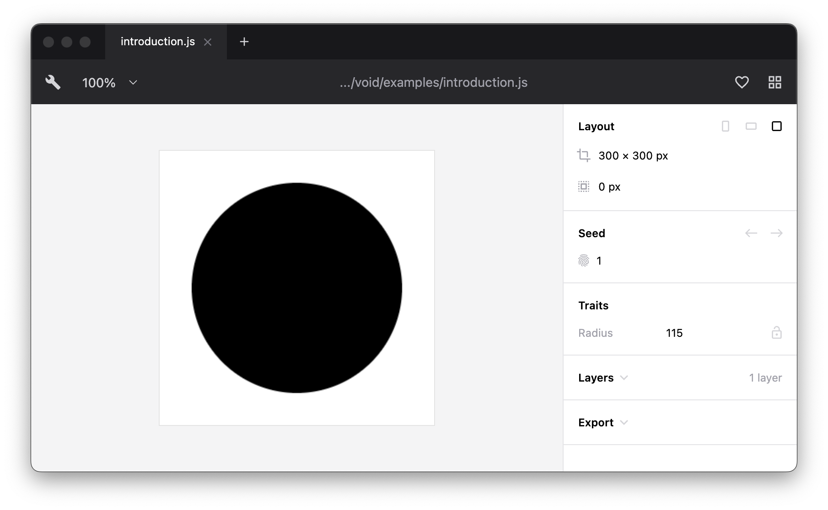Click the margin padding icon

point(584,186)
